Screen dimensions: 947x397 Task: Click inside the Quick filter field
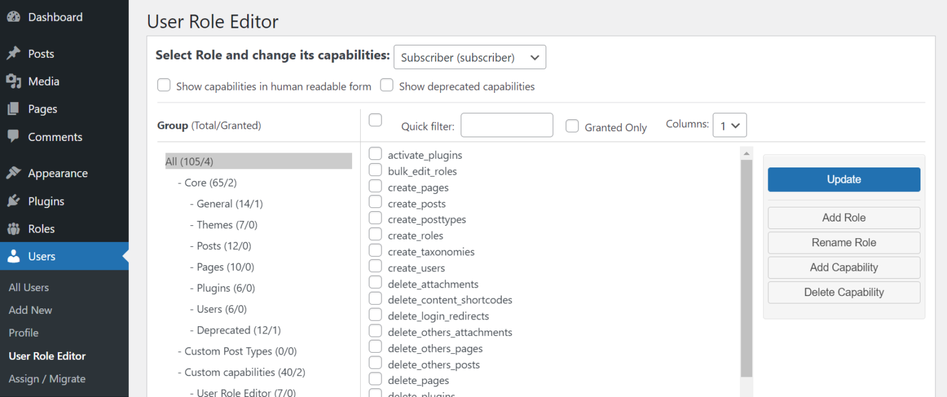507,125
